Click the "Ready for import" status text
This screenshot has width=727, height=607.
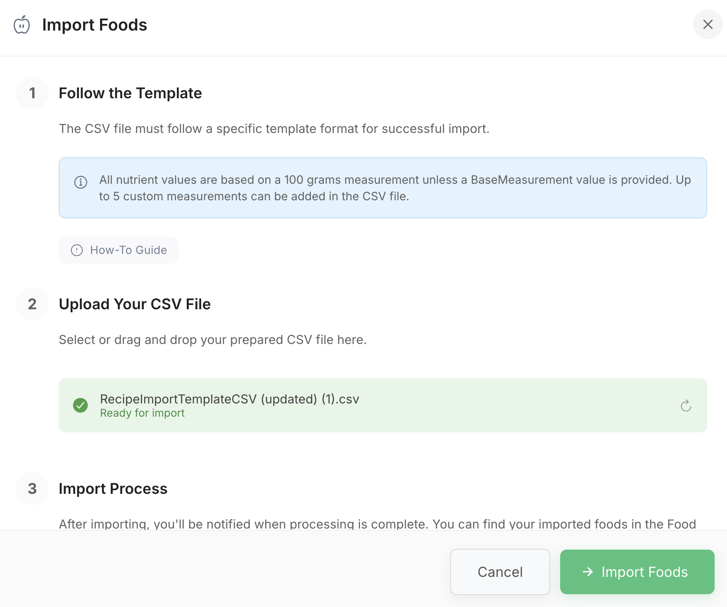(142, 413)
